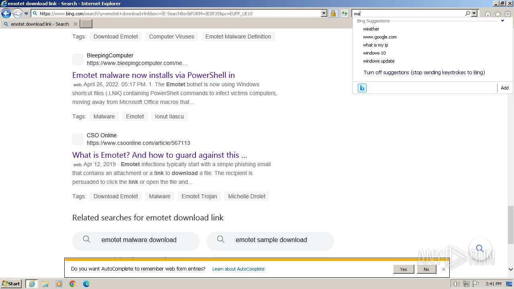Click the Add search provider button
The height and width of the screenshot is (289, 514).
505,88
